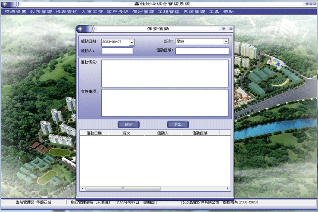Click the 值勤人 column header
The image size is (318, 212).
coord(163,133)
